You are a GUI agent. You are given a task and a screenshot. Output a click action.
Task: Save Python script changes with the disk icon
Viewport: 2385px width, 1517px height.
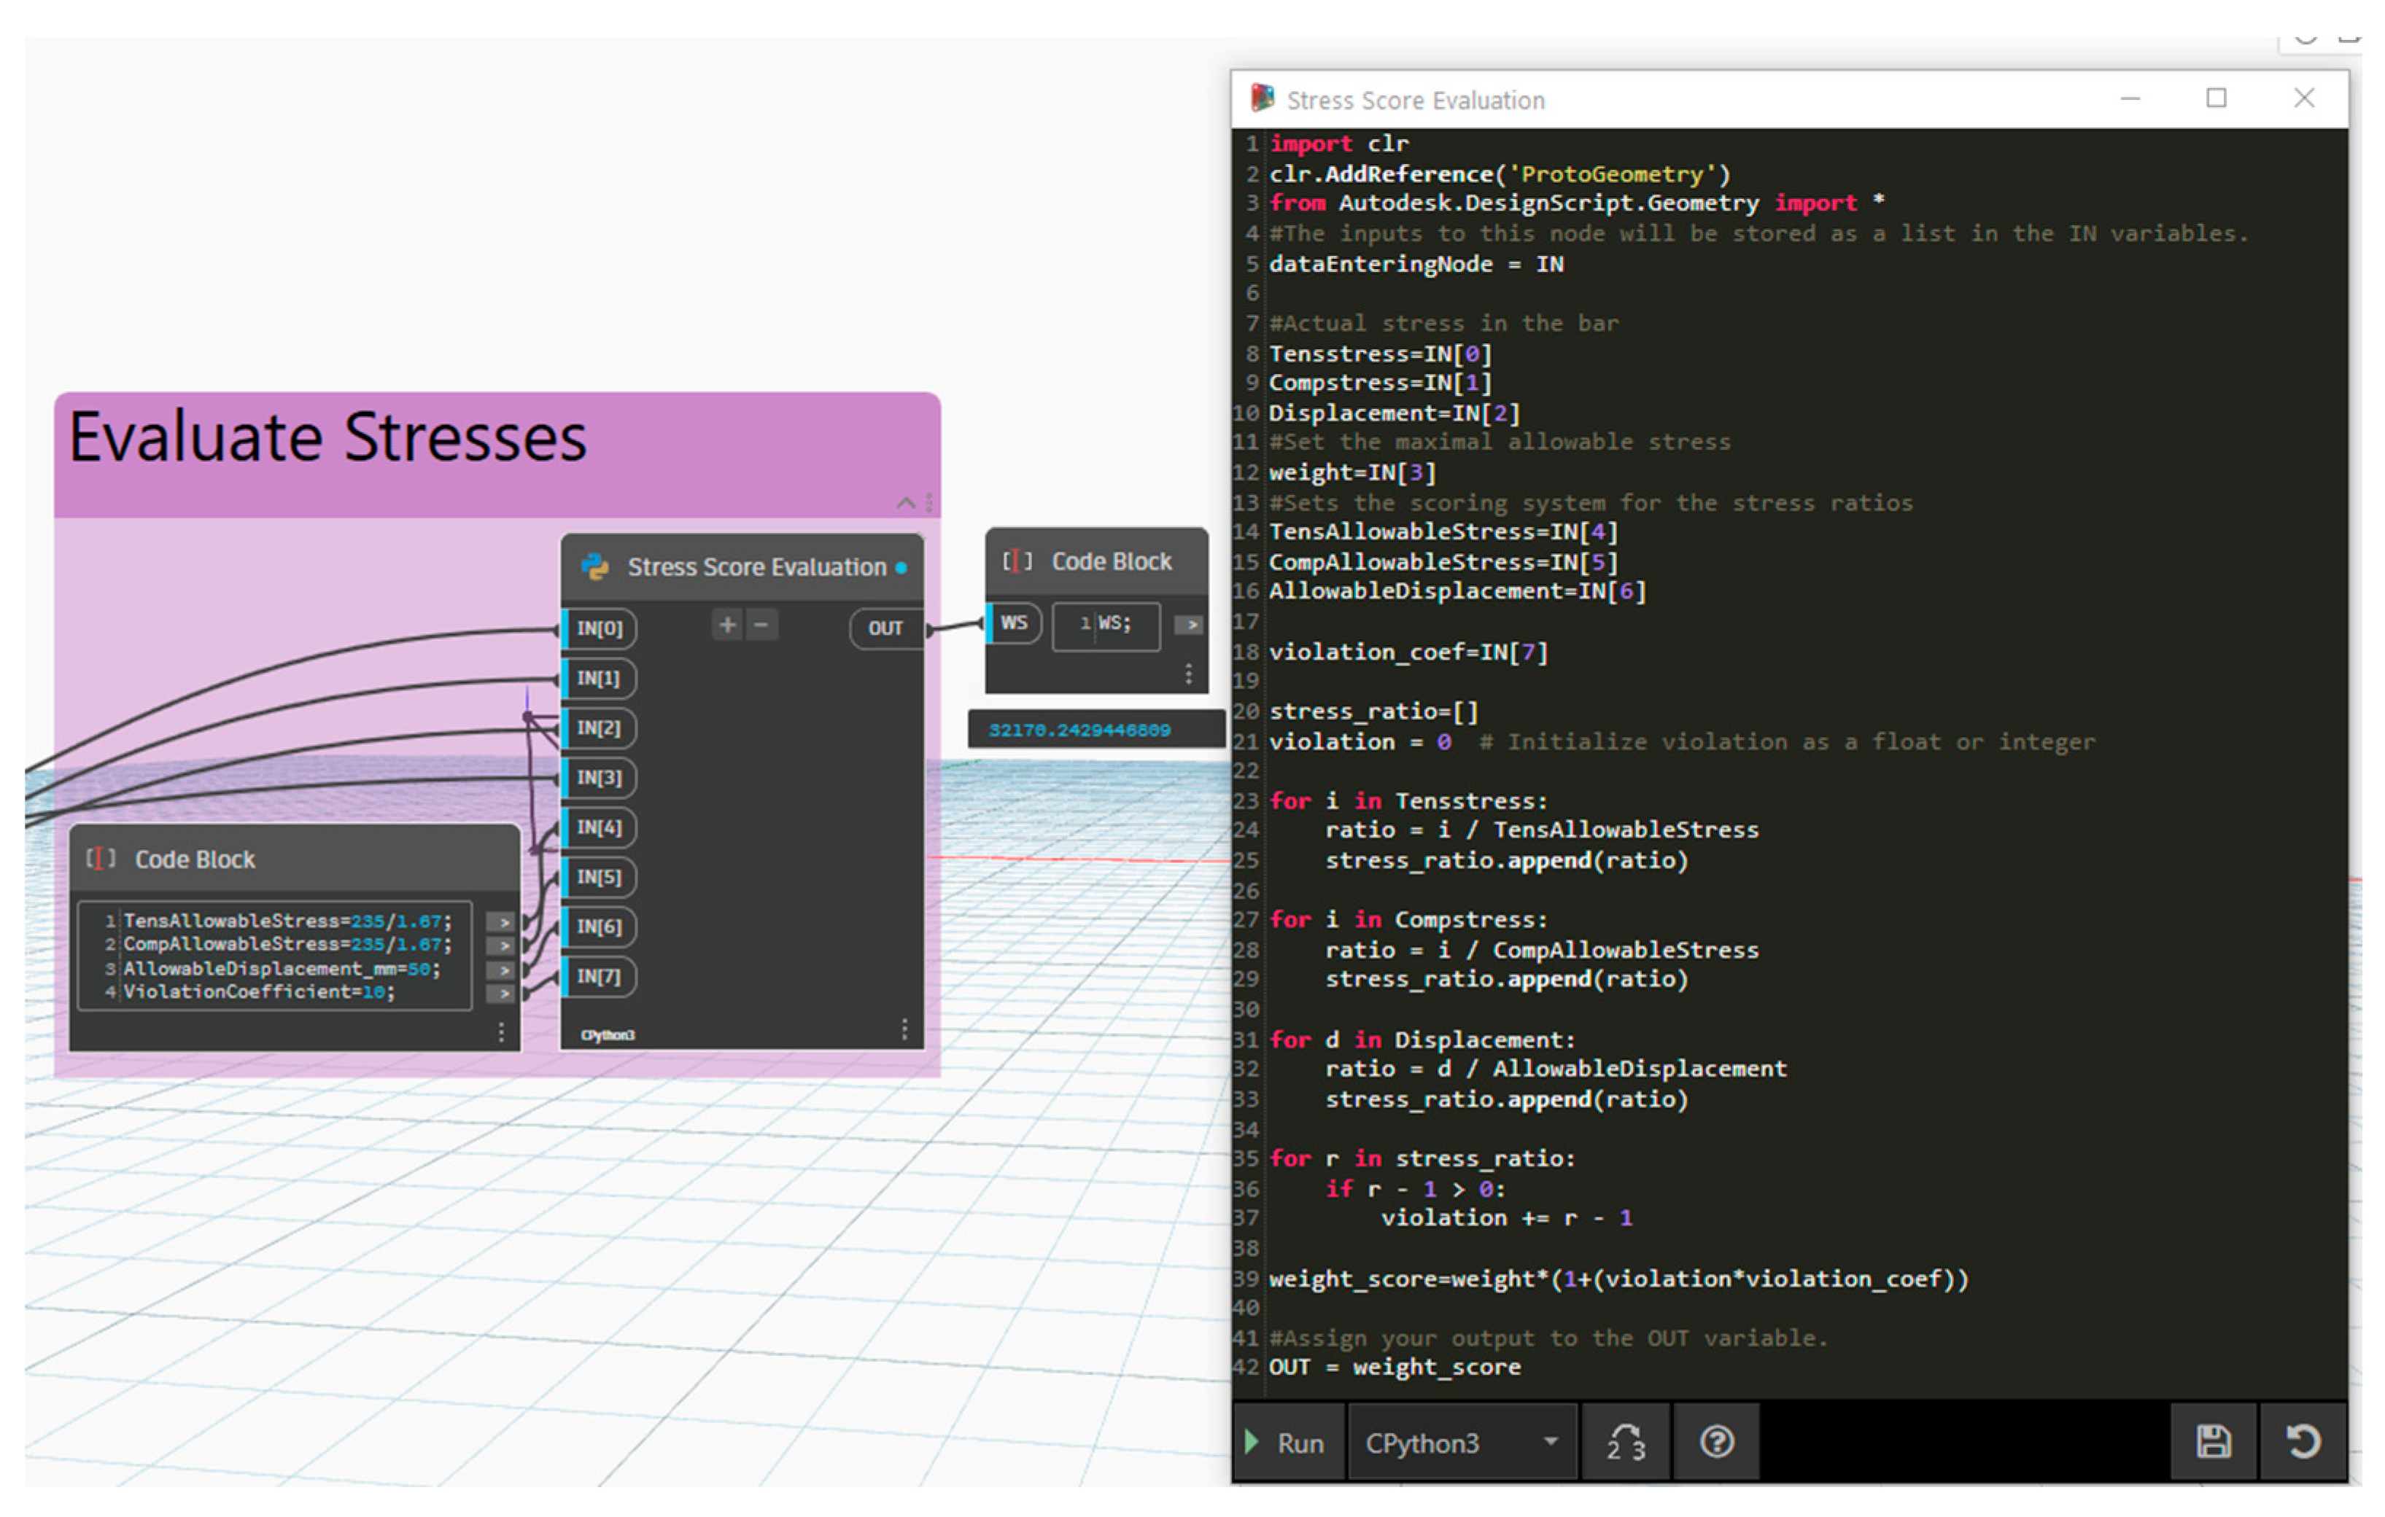pyautogui.click(x=2214, y=1443)
